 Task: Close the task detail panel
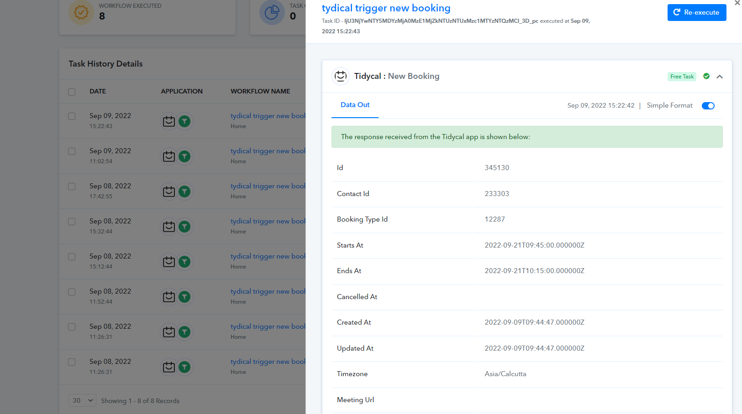[x=737, y=3]
